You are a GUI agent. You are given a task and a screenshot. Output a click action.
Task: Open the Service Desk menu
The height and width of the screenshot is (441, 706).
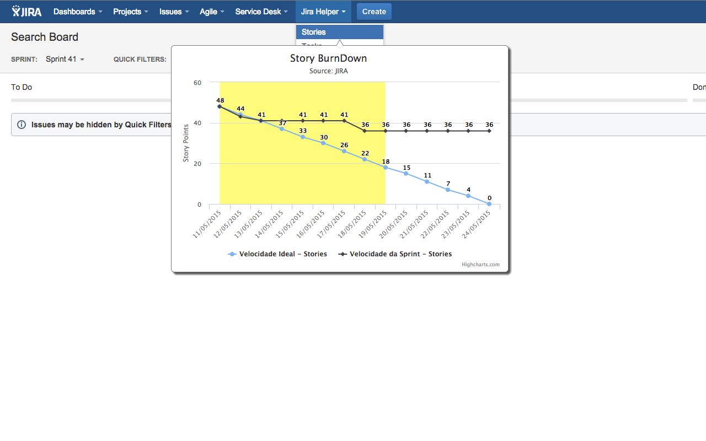point(261,12)
